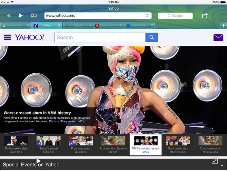The width and height of the screenshot is (227, 171).
Task: Open the 'Photos: They wore that?' link
Action: click(67, 121)
